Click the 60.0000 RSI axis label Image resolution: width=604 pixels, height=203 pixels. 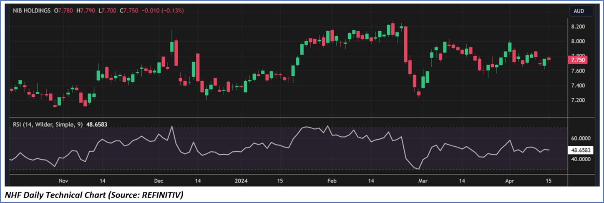[581, 138]
